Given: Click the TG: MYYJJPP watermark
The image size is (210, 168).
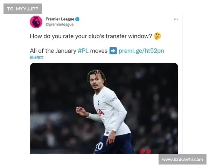Looking at the screenshot, I should click(23, 9).
